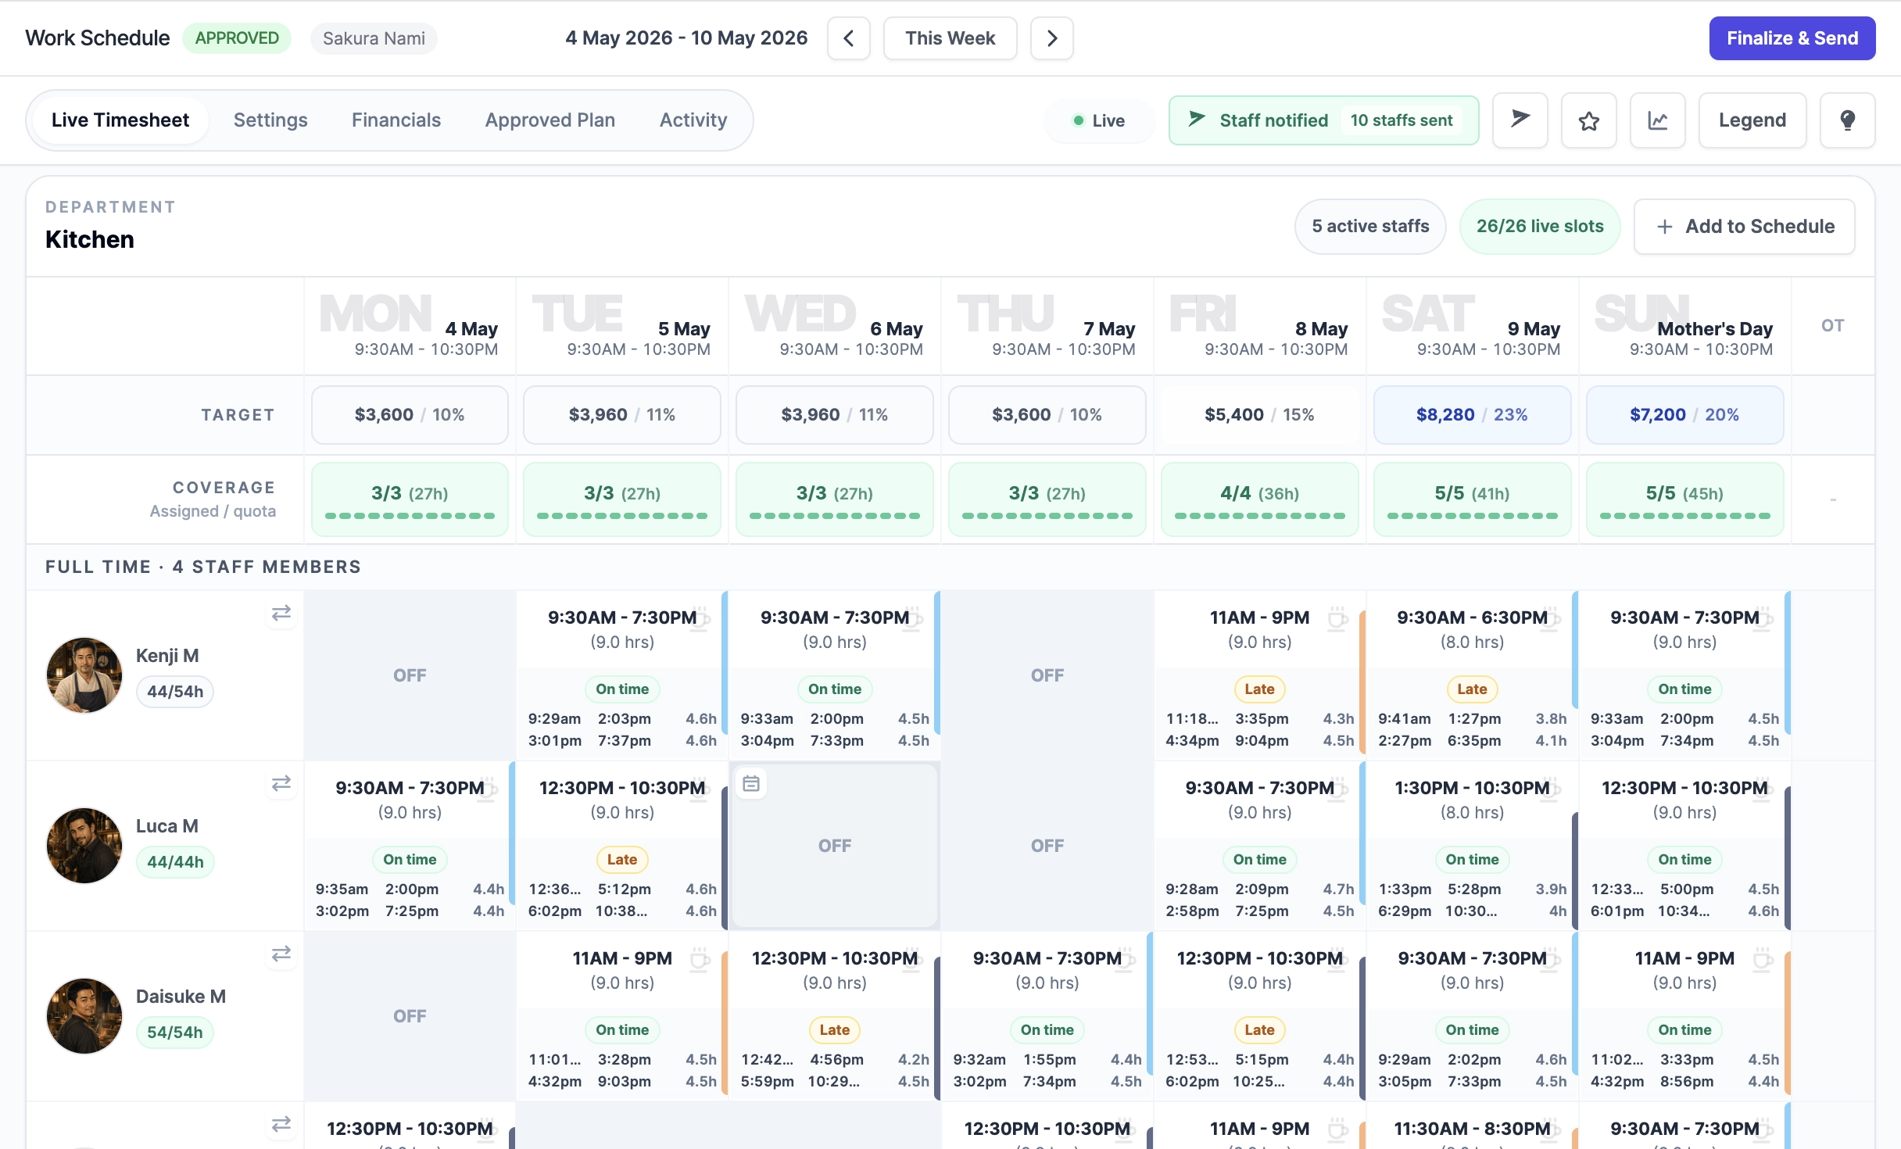1901x1149 pixels.
Task: Click swap icon in Kenji M row
Action: [x=281, y=614]
